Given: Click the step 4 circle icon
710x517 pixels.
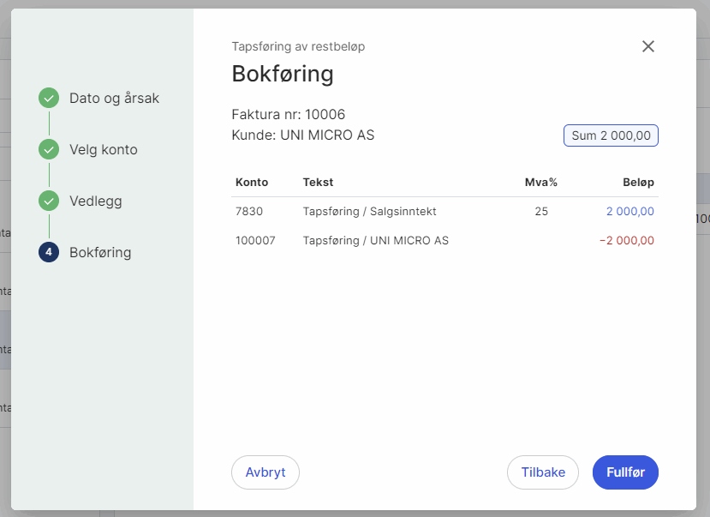Looking at the screenshot, I should click(49, 252).
